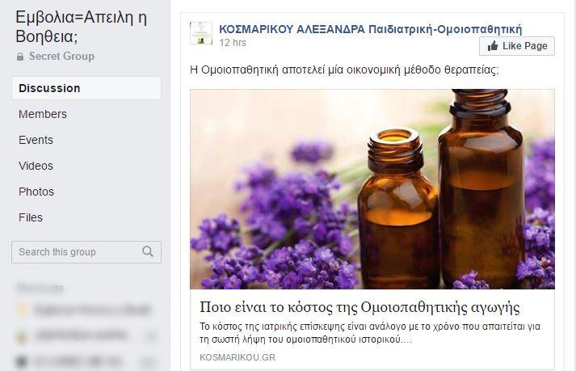The image size is (576, 371).
Task: Open the Members section
Action: (43, 114)
